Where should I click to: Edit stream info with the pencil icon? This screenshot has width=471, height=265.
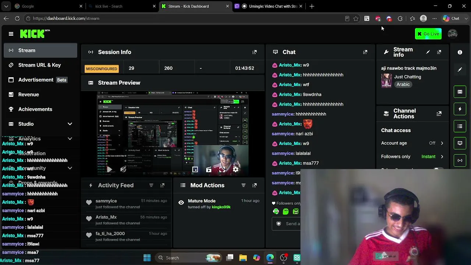428,52
